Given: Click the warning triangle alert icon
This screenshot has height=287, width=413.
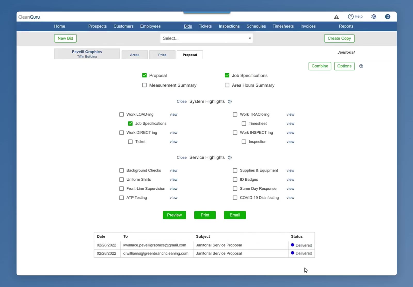Looking at the screenshot, I should pos(336,17).
